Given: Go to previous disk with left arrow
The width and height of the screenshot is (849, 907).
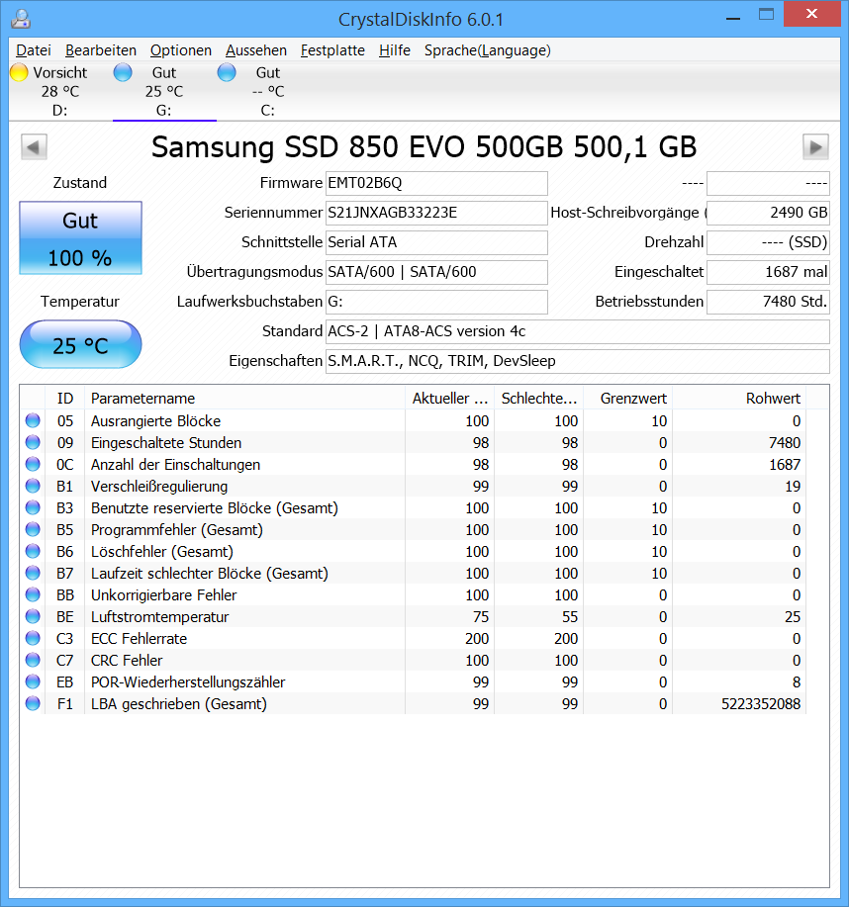Looking at the screenshot, I should coord(34,147).
